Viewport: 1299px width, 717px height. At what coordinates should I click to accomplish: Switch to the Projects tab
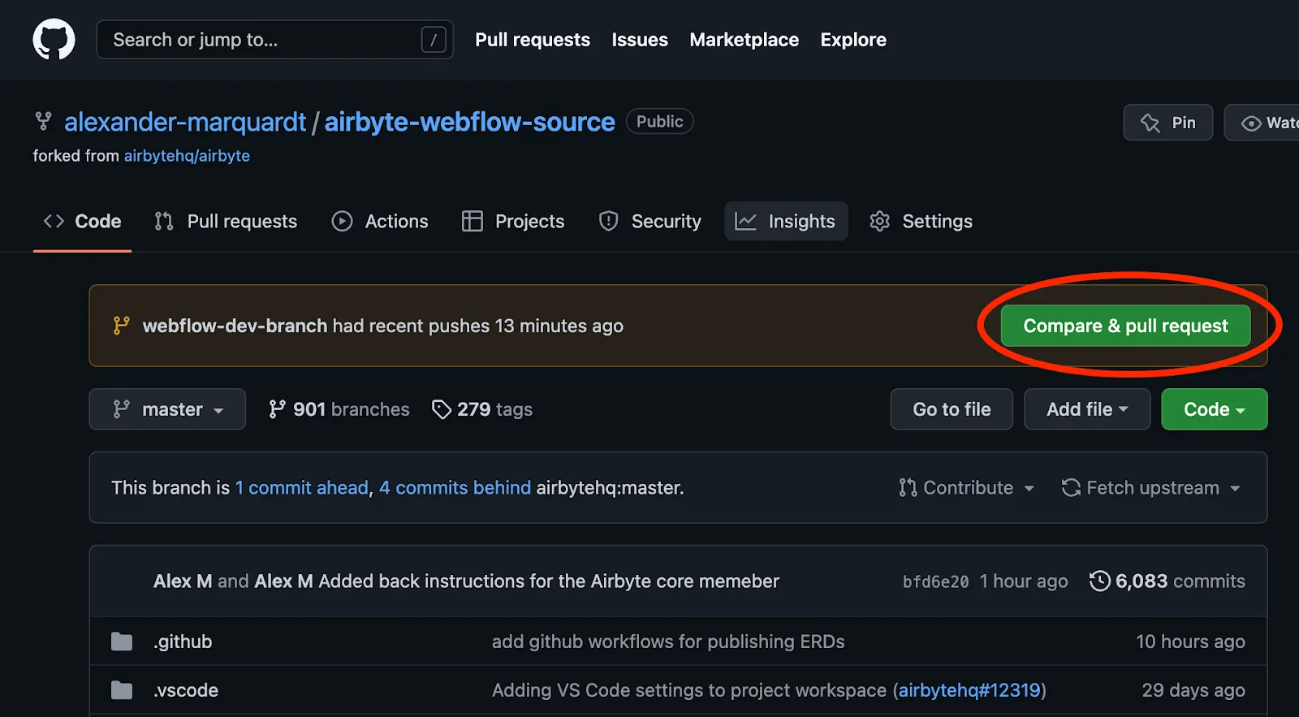pyautogui.click(x=513, y=221)
